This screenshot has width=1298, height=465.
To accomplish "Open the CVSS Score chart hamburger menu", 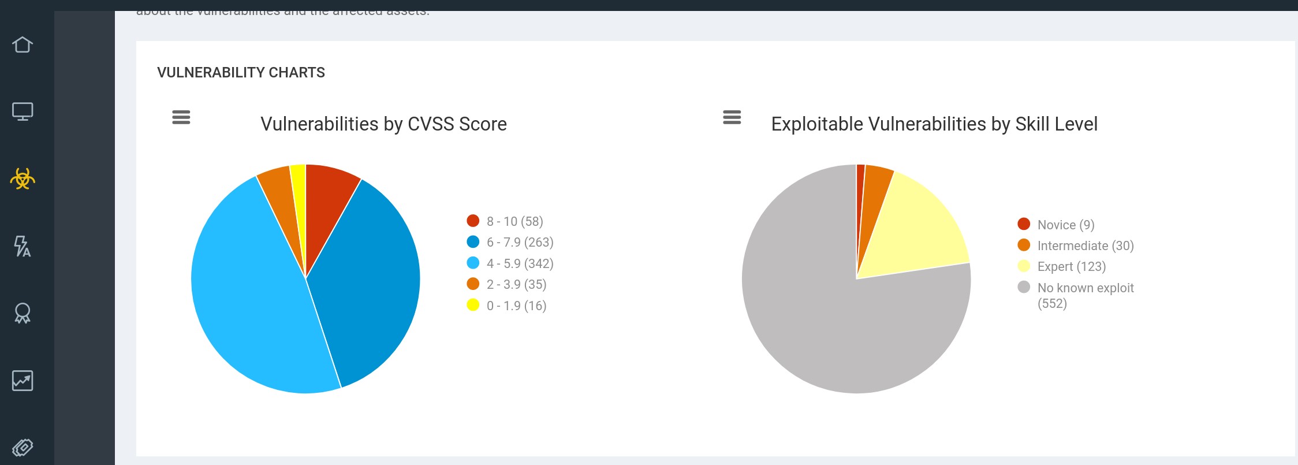I will [181, 117].
